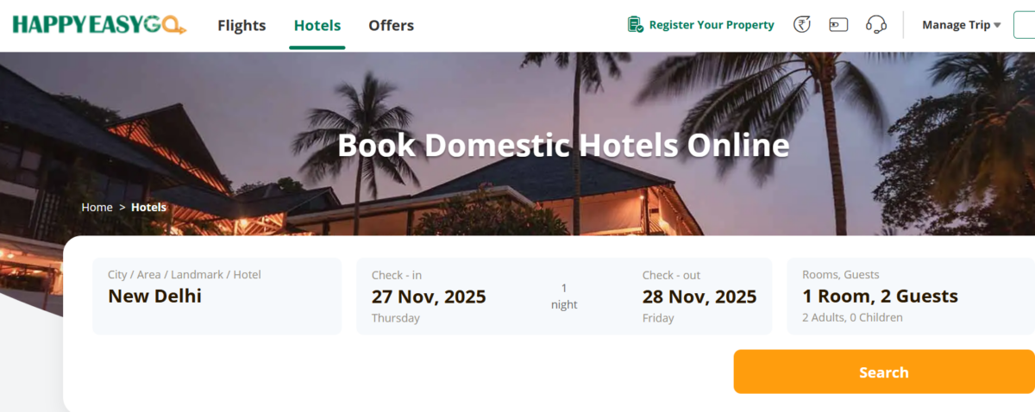Click the Home breadcrumb link
The image size is (1035, 412).
pos(97,208)
